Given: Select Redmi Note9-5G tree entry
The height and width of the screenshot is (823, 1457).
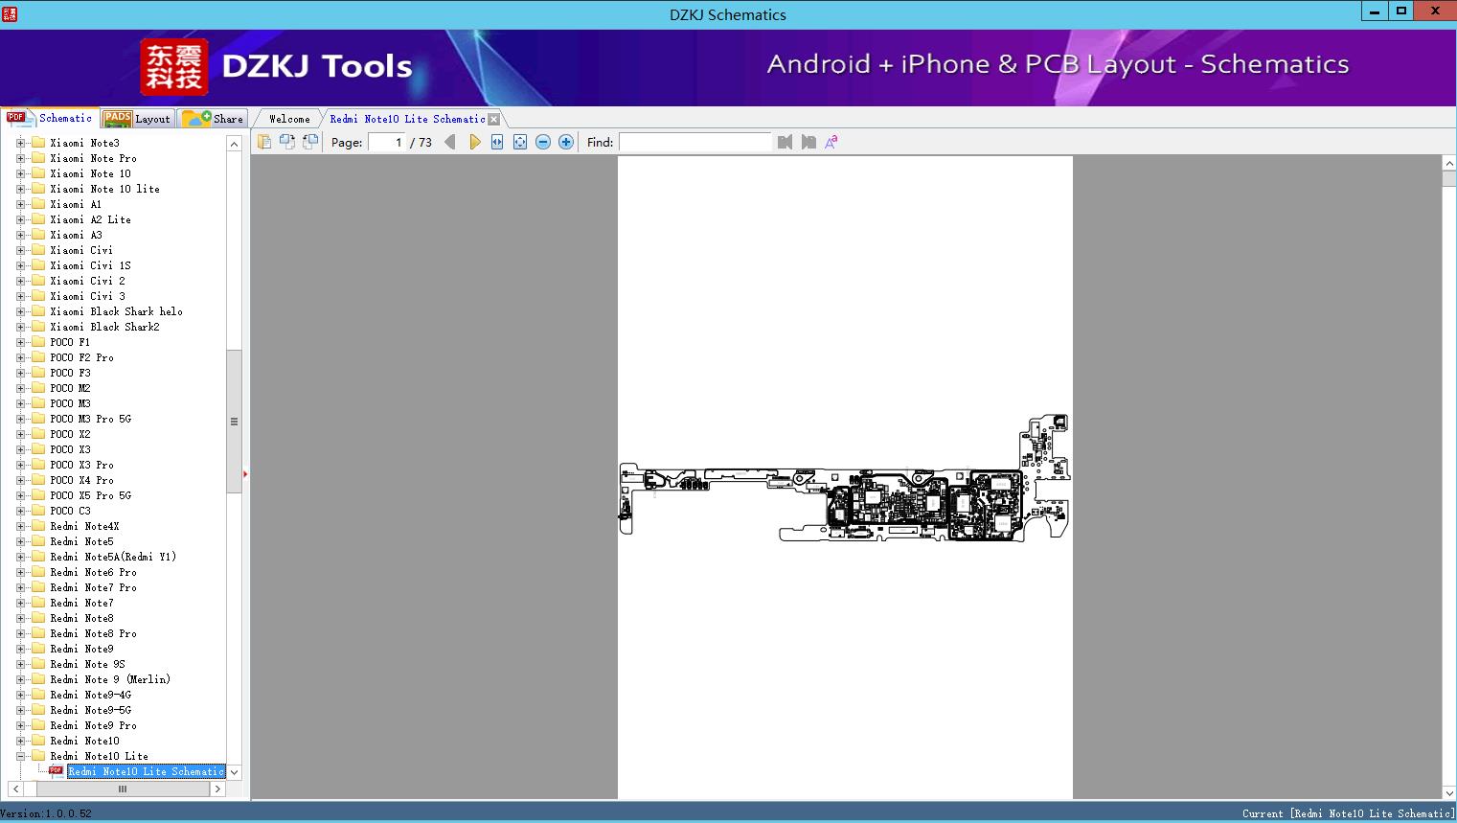Looking at the screenshot, I should coord(90,710).
